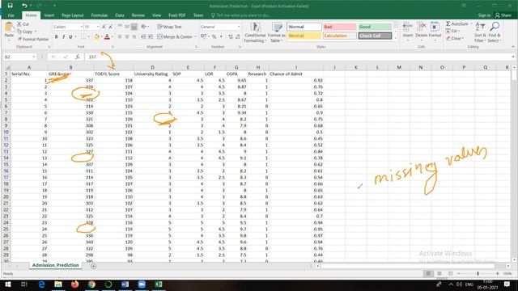Click Merge & Center
This screenshot has width=518, height=291.
[175, 36]
